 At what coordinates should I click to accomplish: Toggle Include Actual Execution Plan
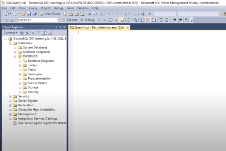coord(129,20)
